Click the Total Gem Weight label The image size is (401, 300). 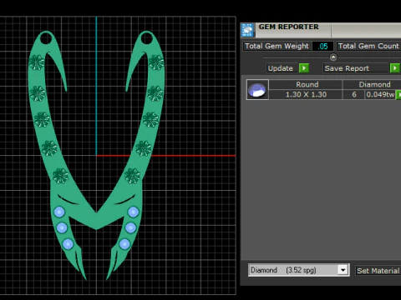click(x=277, y=46)
